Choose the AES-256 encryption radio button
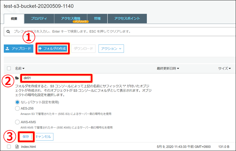The image size is (236, 151). (17, 109)
